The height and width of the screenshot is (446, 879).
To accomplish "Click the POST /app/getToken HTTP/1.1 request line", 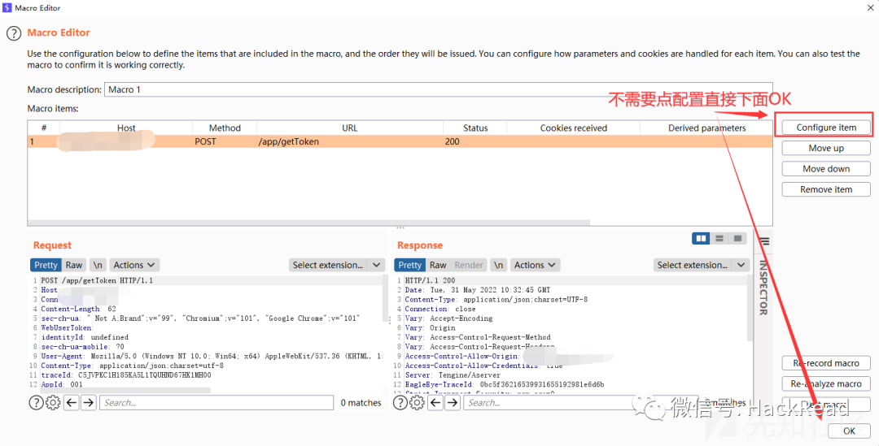I will click(97, 280).
